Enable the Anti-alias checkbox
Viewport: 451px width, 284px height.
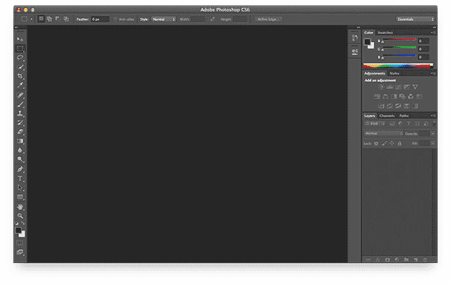(x=115, y=20)
